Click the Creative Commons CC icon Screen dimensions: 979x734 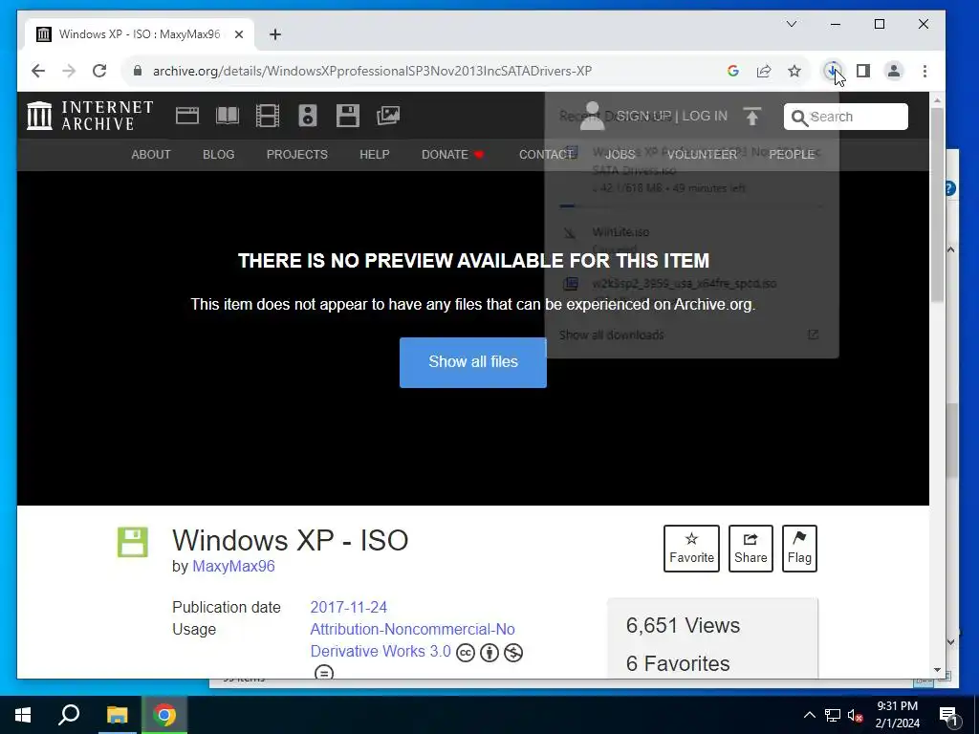[466, 653]
